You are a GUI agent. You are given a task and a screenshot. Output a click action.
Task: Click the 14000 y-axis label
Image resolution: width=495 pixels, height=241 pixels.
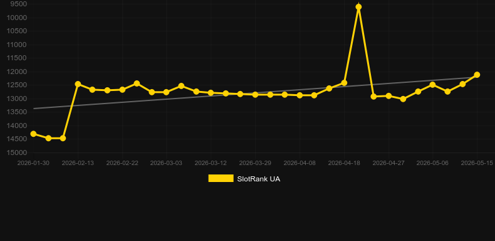pos(17,126)
